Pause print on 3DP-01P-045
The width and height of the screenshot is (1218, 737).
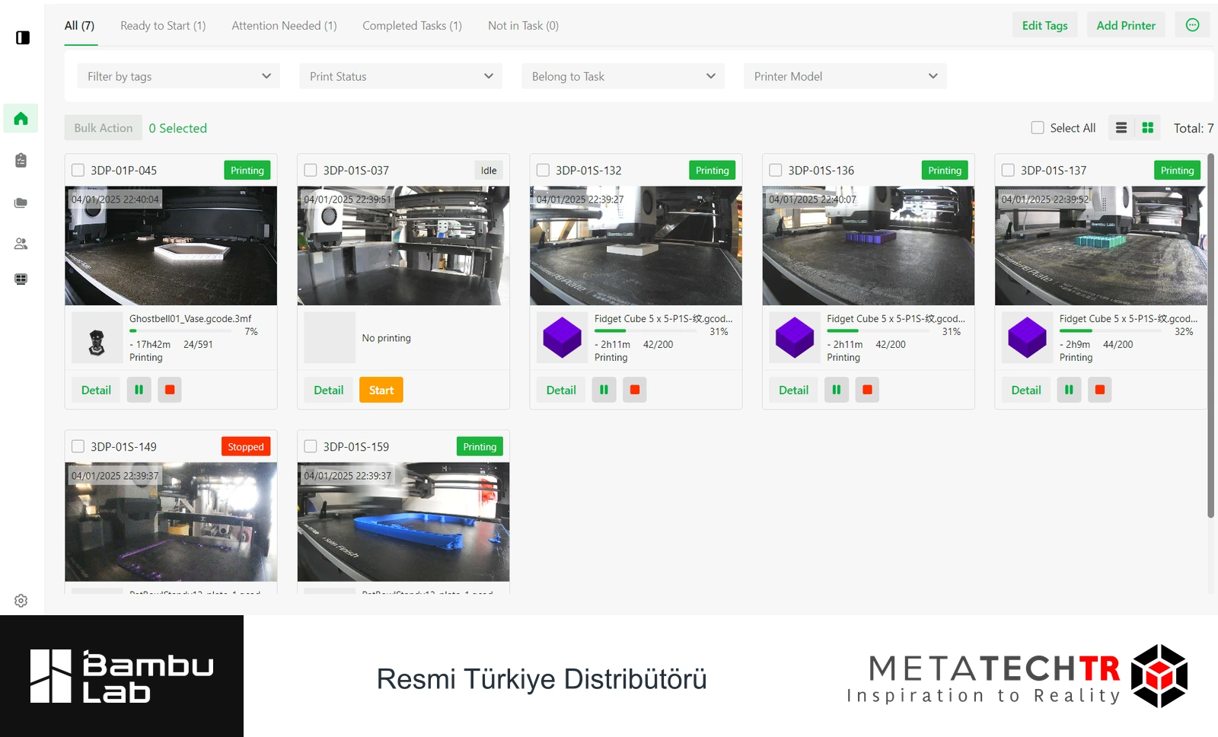(139, 390)
